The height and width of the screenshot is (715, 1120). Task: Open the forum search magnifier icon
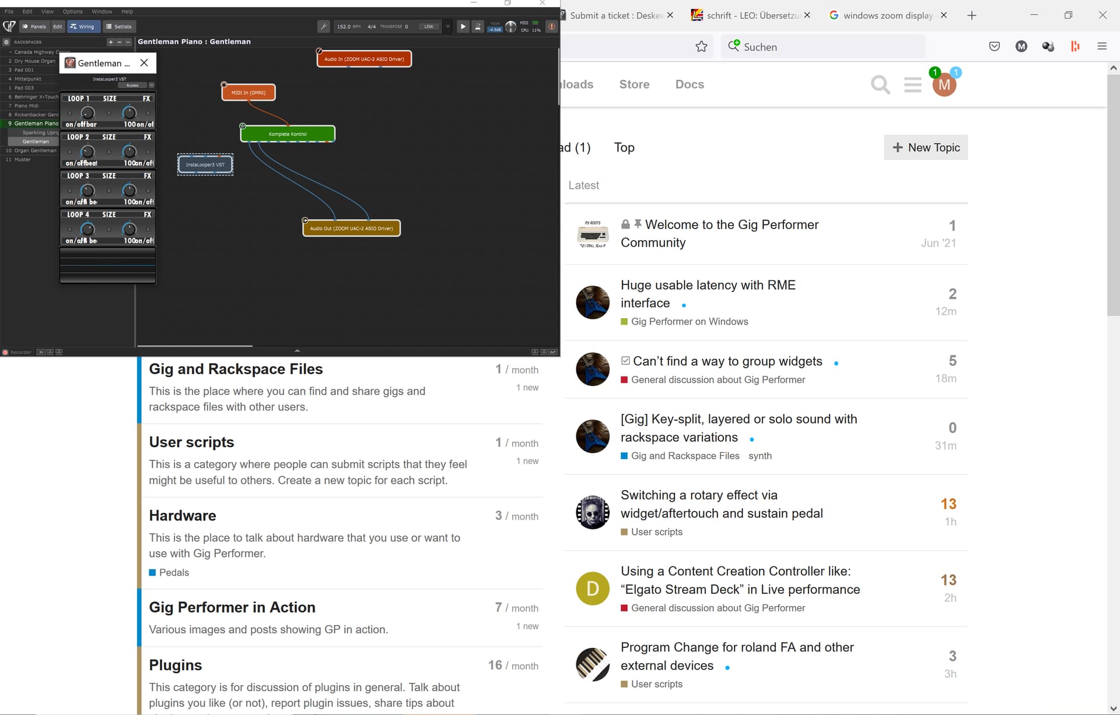coord(880,84)
